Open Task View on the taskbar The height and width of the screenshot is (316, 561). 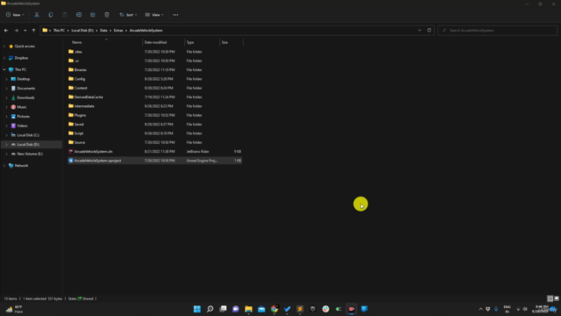pos(223,309)
